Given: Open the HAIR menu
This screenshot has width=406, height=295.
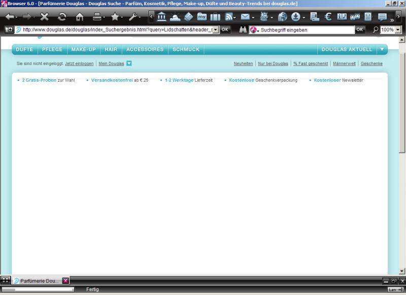Looking at the screenshot, I should 111,49.
